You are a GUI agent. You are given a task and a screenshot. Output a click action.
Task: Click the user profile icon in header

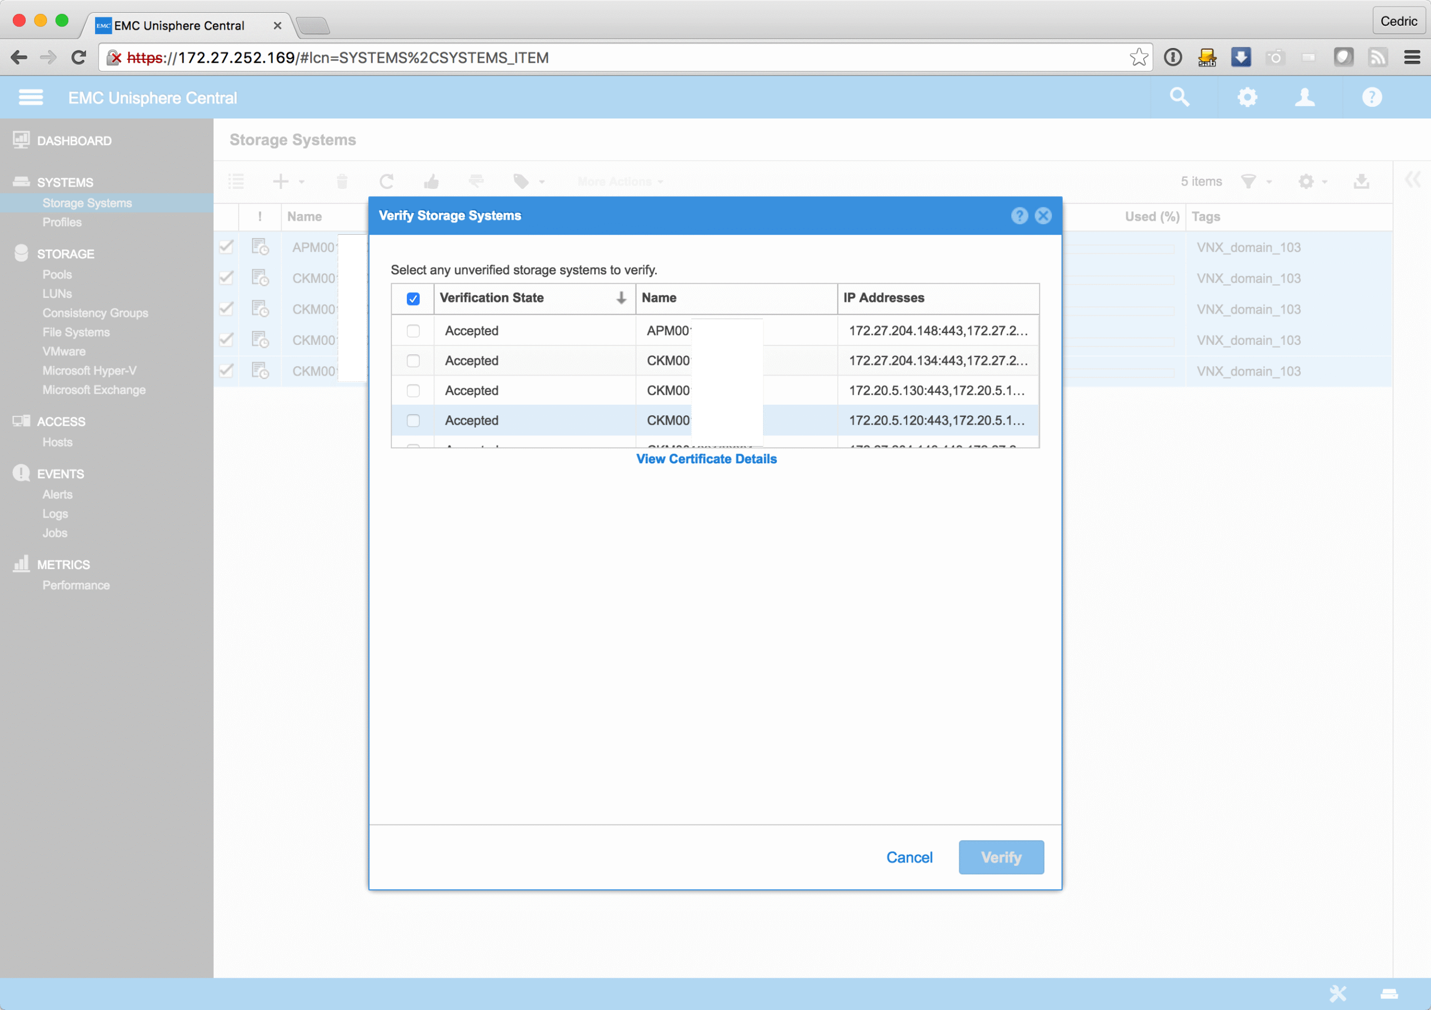click(x=1305, y=97)
